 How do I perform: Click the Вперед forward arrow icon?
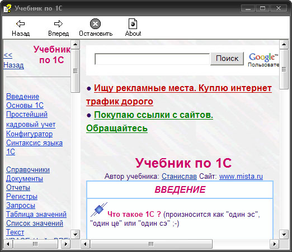click(58, 23)
